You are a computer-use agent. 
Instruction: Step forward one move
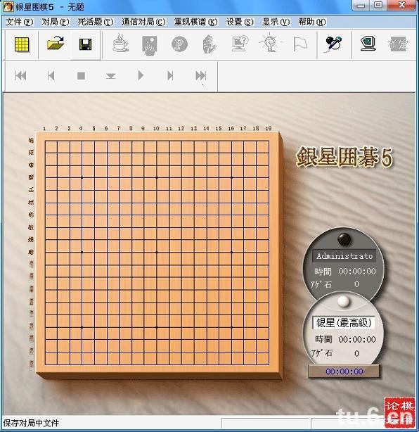pos(170,75)
